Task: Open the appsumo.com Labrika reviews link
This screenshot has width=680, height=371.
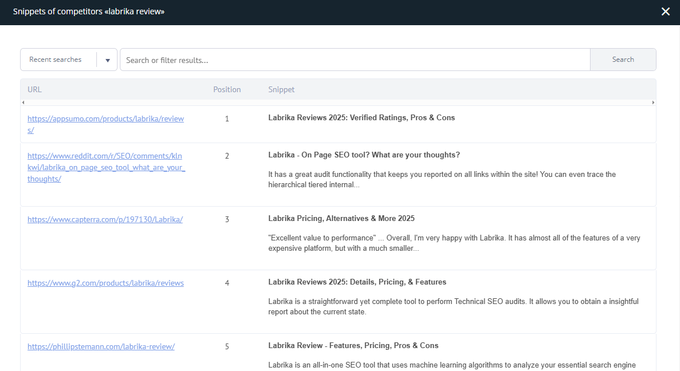Action: [105, 119]
